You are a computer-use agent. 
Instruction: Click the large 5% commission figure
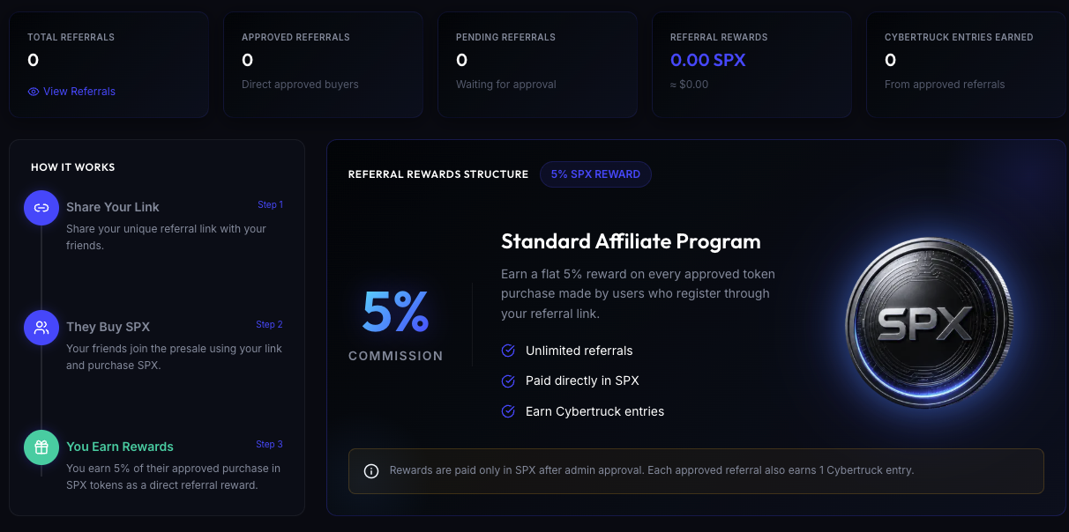point(396,312)
